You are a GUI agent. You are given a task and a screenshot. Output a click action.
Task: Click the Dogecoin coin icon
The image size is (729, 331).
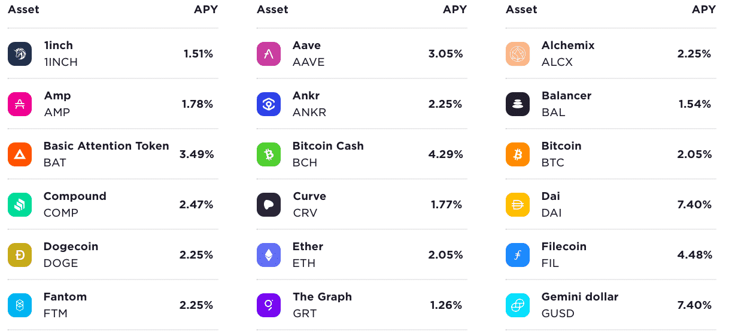tap(20, 255)
